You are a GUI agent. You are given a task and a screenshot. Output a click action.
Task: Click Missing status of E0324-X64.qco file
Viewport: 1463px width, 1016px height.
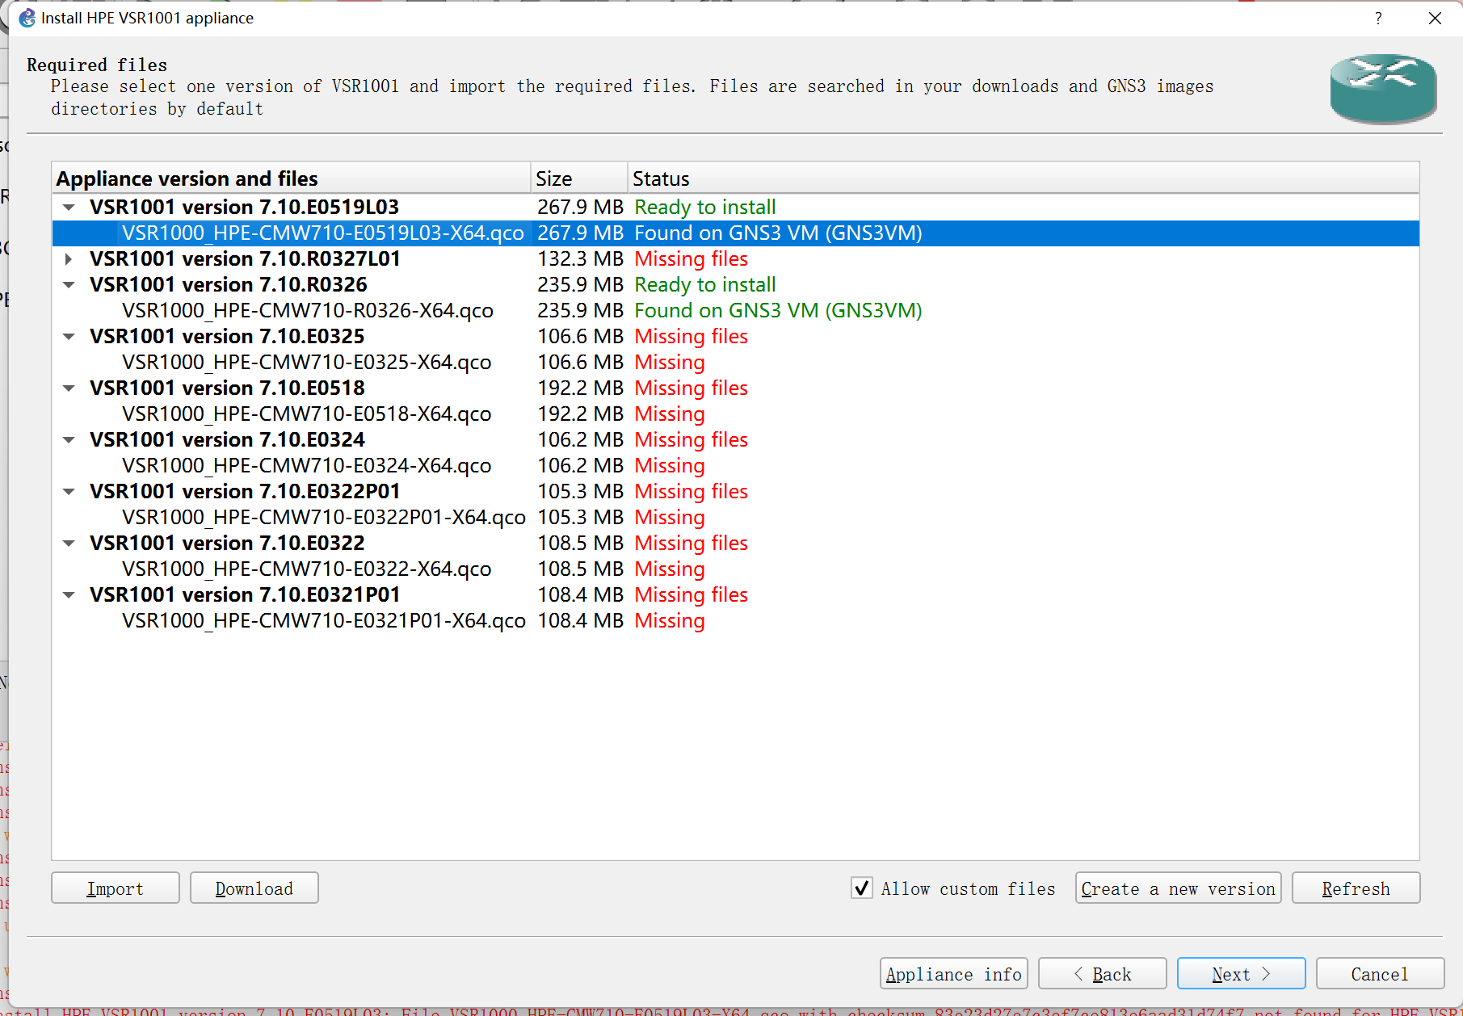coord(670,466)
